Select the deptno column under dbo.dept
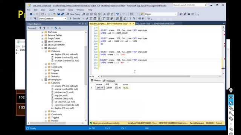The height and width of the screenshot is (135, 241). pyautogui.click(x=66, y=54)
